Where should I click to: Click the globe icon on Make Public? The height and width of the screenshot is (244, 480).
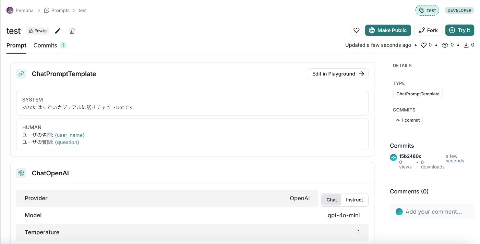pyautogui.click(x=372, y=30)
